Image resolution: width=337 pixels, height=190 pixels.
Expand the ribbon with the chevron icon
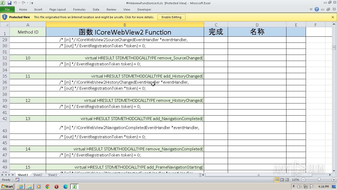pos(311,9)
